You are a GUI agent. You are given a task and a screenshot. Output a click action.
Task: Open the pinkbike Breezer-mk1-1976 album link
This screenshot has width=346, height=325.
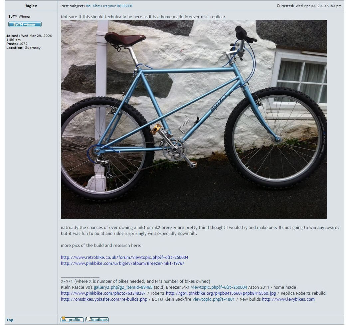point(122,263)
